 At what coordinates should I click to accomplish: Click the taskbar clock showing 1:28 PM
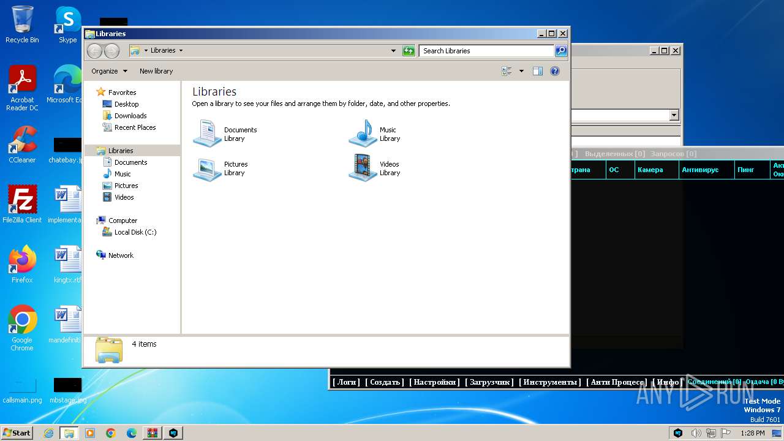coord(752,433)
